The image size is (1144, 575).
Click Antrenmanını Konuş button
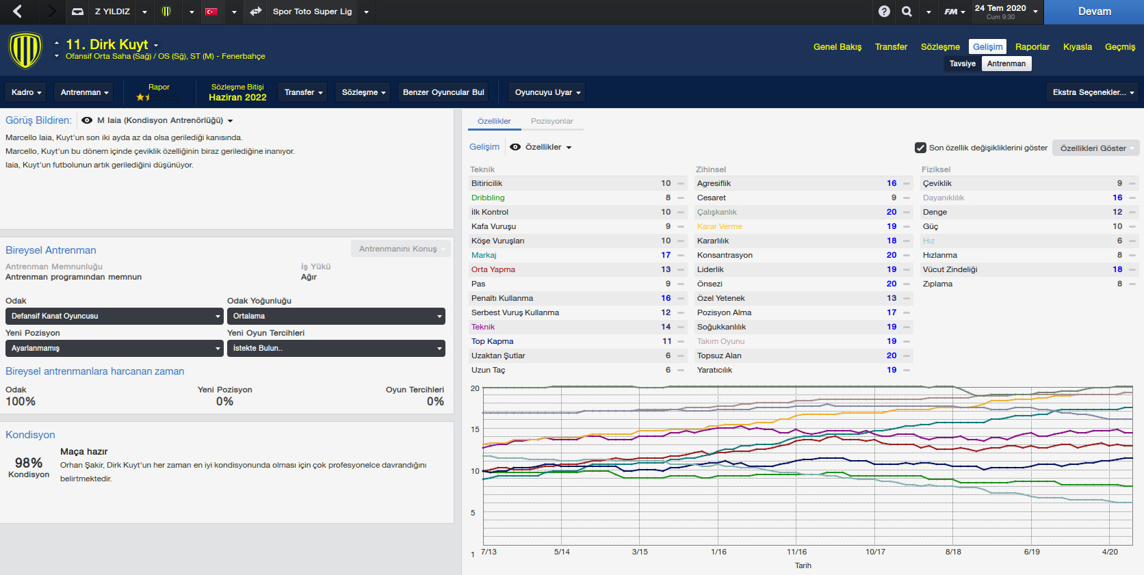click(x=401, y=249)
